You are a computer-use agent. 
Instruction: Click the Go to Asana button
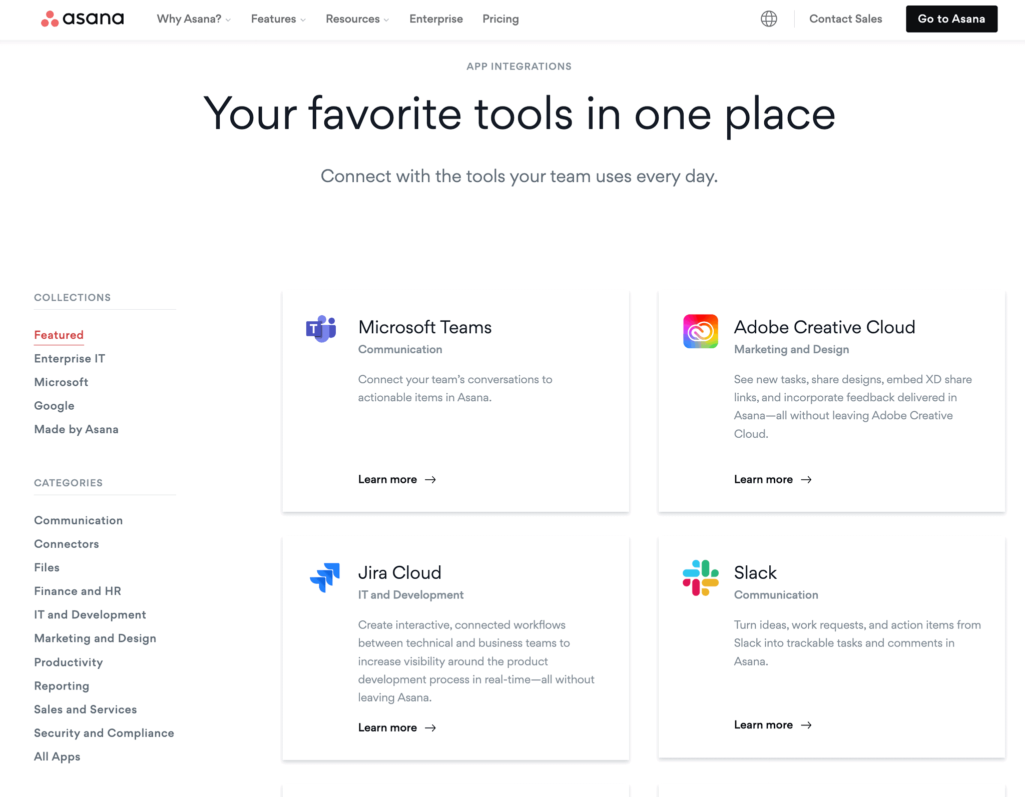tap(951, 19)
